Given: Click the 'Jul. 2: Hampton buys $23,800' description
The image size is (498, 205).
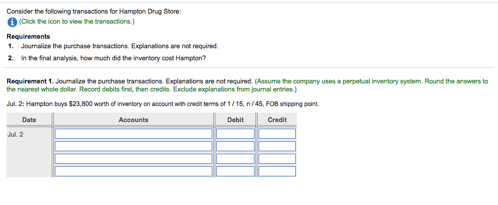Looking at the screenshot, I should [162, 105].
